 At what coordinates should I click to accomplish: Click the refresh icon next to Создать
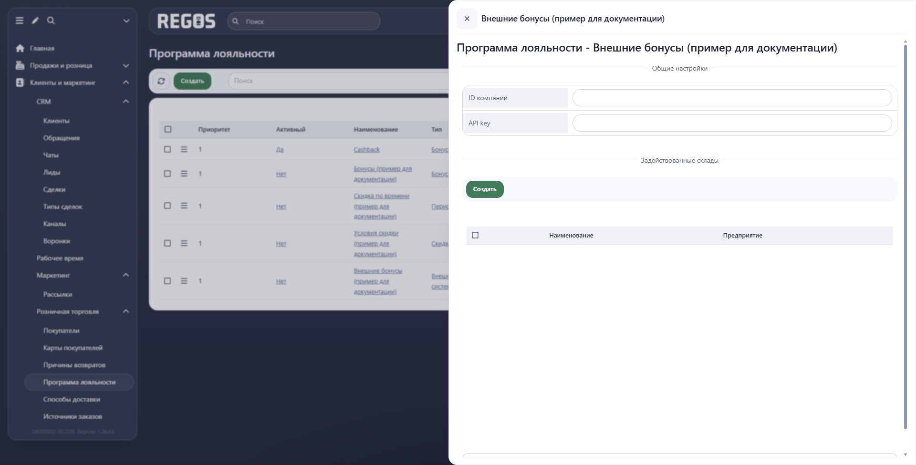click(161, 81)
